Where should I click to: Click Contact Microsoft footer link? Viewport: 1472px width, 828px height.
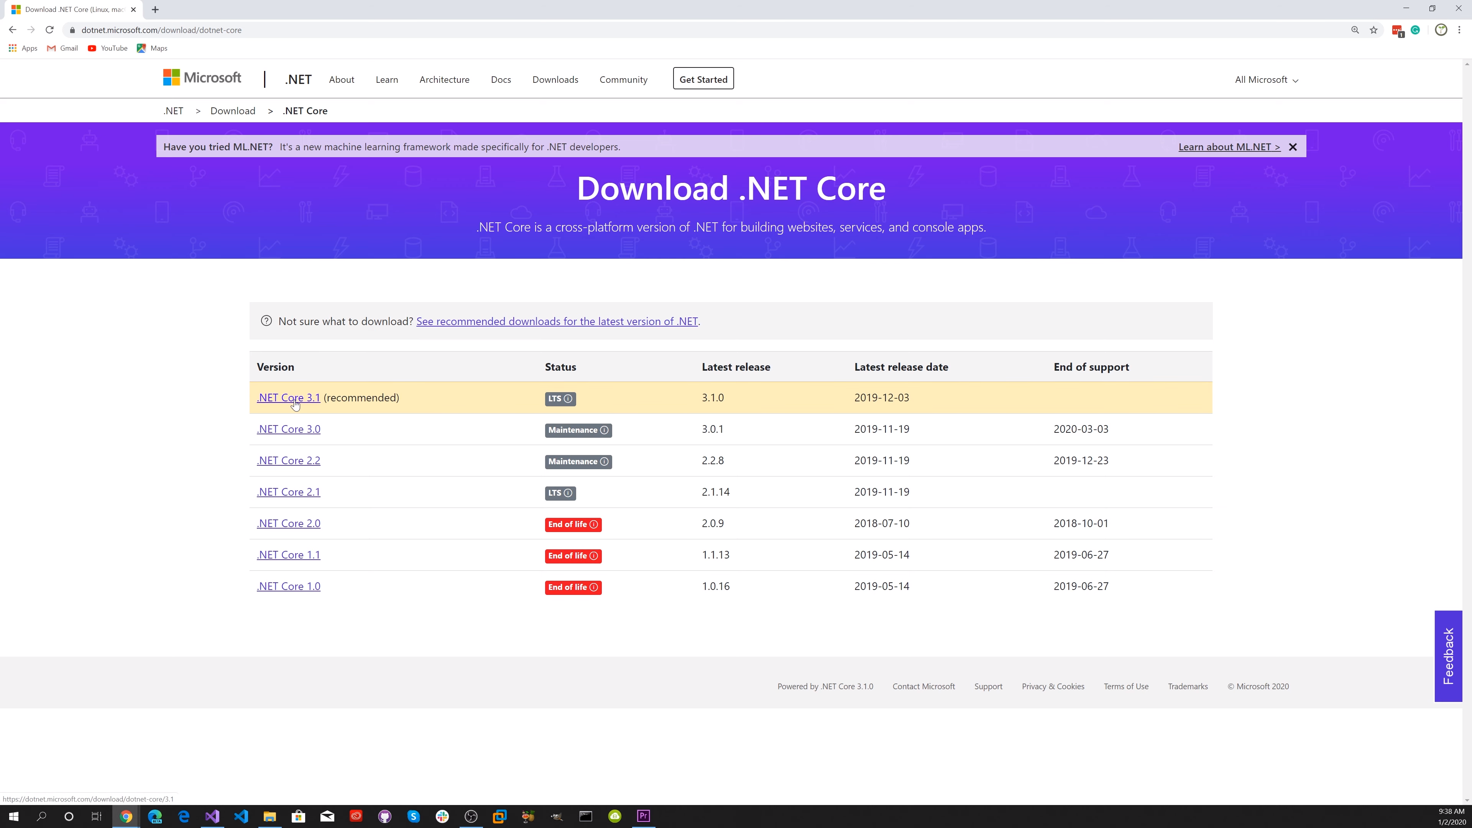[923, 686]
